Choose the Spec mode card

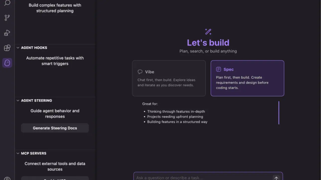point(247,78)
